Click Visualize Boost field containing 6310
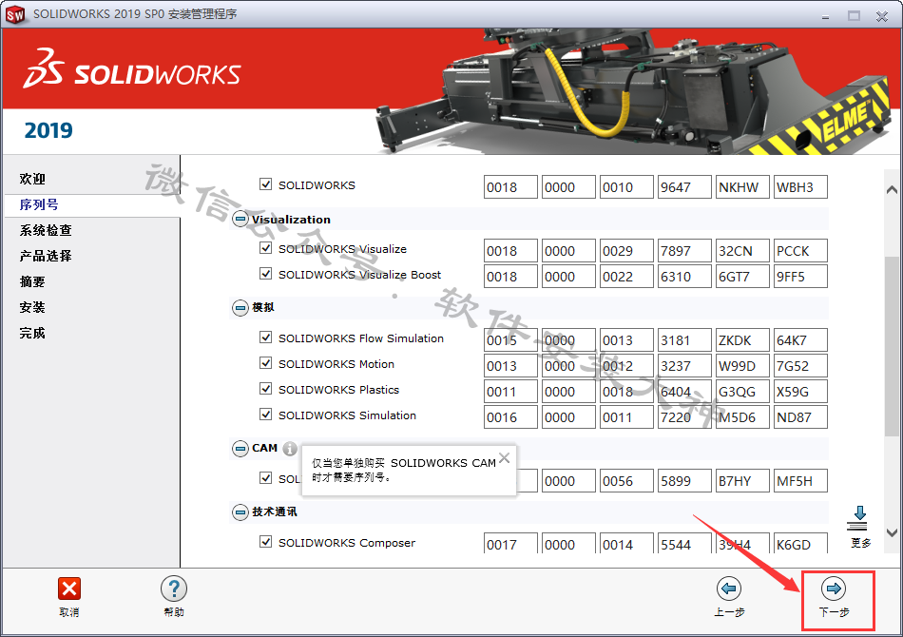The image size is (903, 637). click(684, 277)
